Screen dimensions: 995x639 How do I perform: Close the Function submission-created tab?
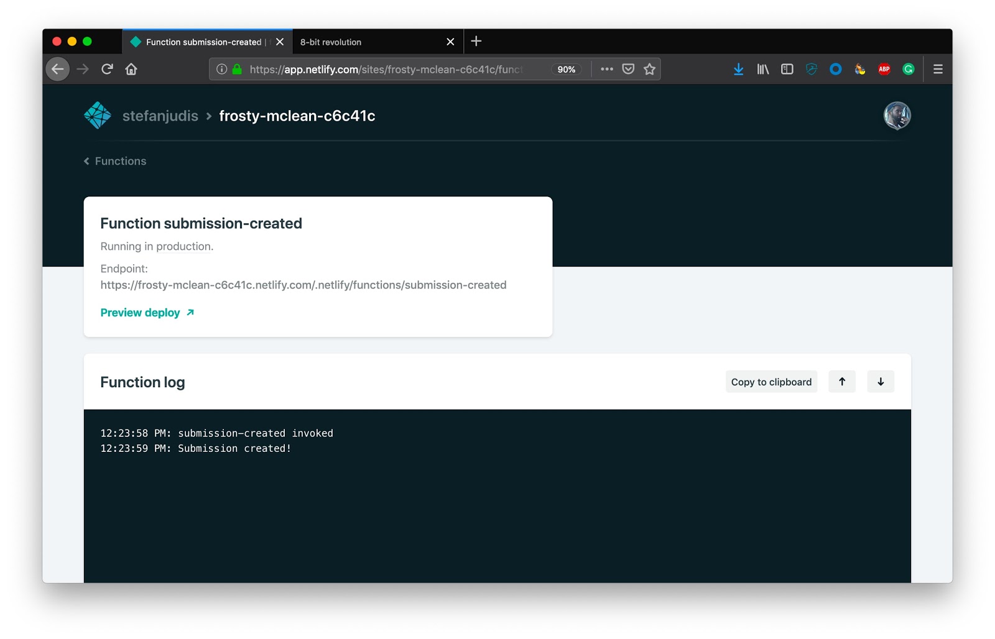[x=280, y=42]
